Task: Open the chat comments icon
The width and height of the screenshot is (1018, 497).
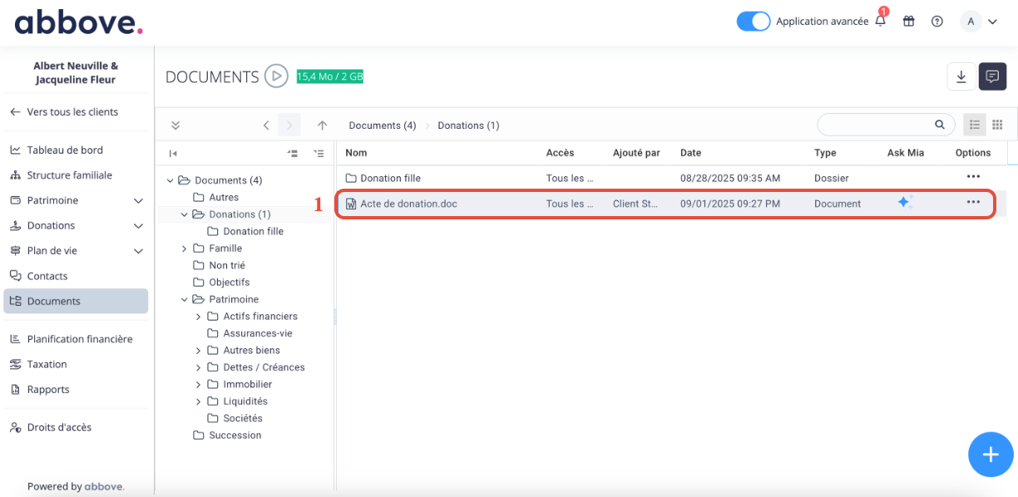Action: (x=992, y=76)
